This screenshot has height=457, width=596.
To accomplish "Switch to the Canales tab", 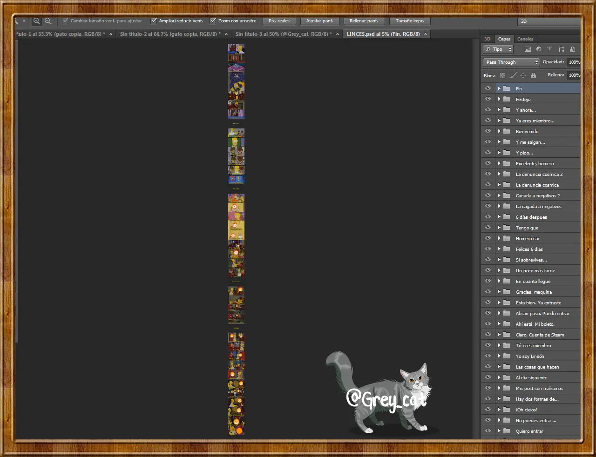I will (x=525, y=39).
